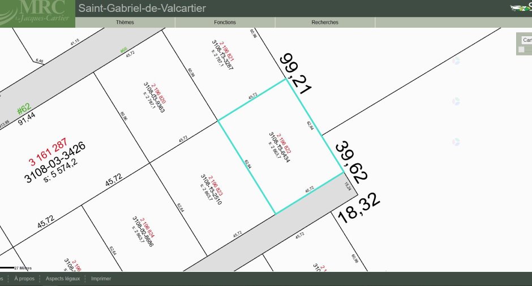Viewport: 532px width, 286px height.
Task: Click the Saint-Gabriel-de-Valcartier title
Action: (x=142, y=8)
